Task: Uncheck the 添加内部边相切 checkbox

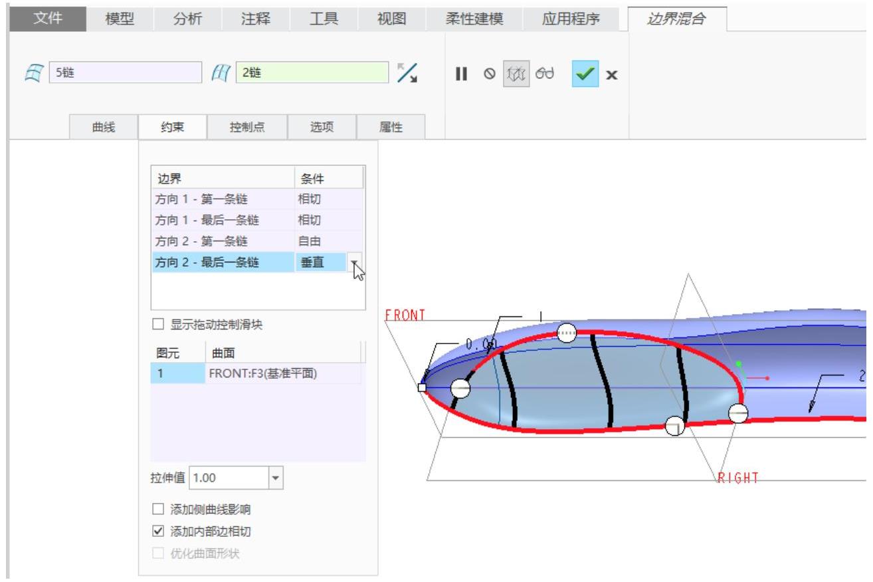Action: tap(158, 532)
